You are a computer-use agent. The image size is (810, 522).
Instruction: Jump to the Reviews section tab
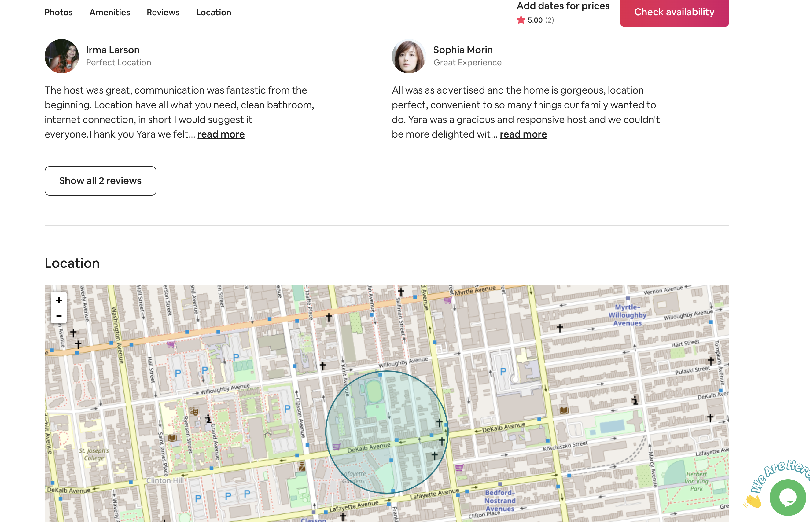click(x=163, y=13)
